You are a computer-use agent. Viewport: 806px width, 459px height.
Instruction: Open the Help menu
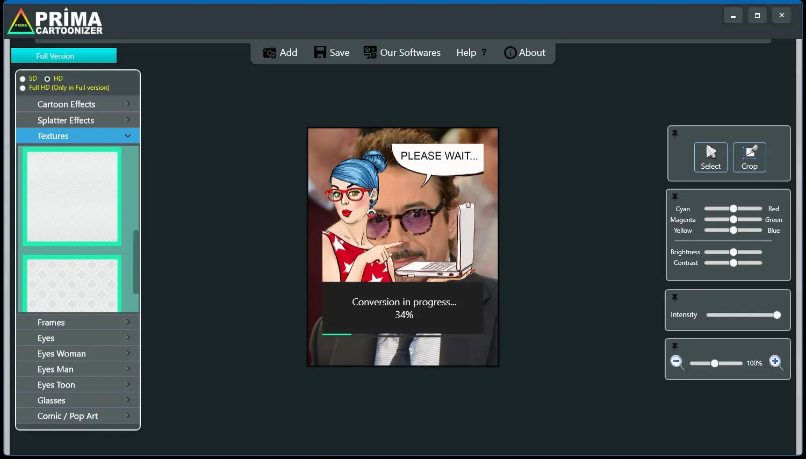[471, 53]
